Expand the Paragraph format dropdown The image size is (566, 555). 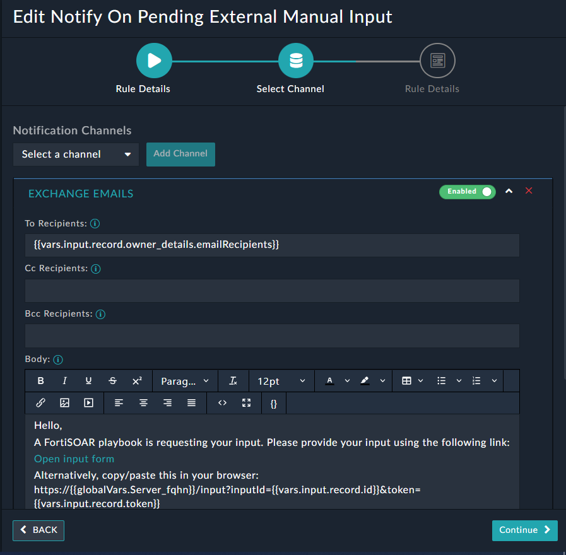tap(185, 381)
